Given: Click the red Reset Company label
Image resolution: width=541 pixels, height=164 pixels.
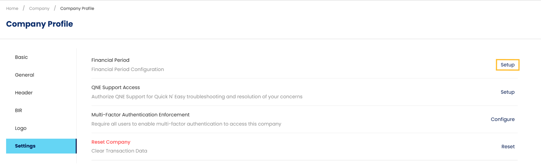Looking at the screenshot, I should pos(111,142).
